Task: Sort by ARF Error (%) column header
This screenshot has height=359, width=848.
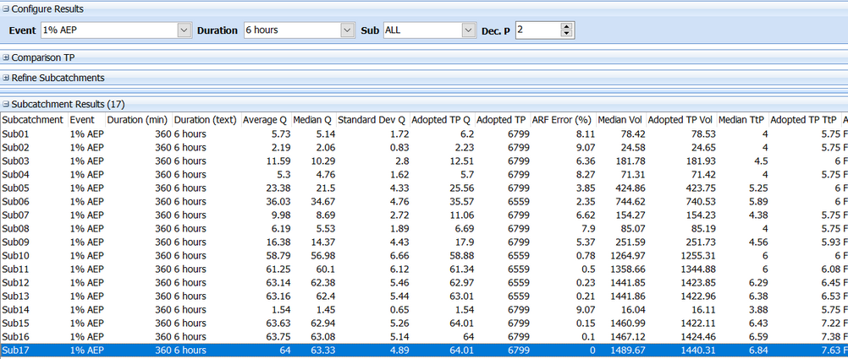Action: coord(562,120)
